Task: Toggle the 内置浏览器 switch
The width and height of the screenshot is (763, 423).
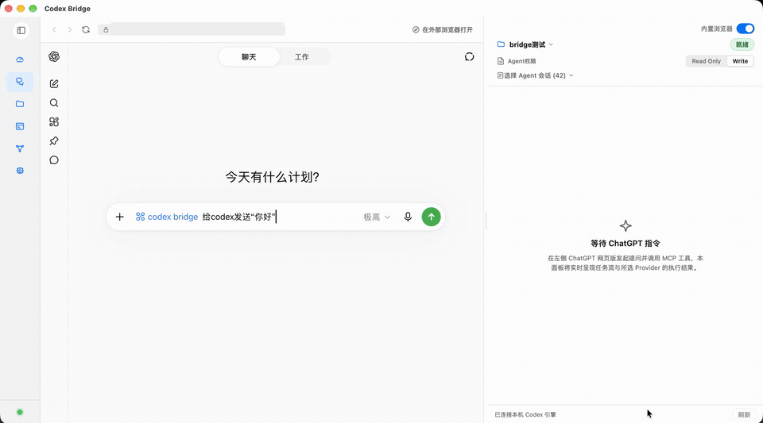Action: coord(745,29)
